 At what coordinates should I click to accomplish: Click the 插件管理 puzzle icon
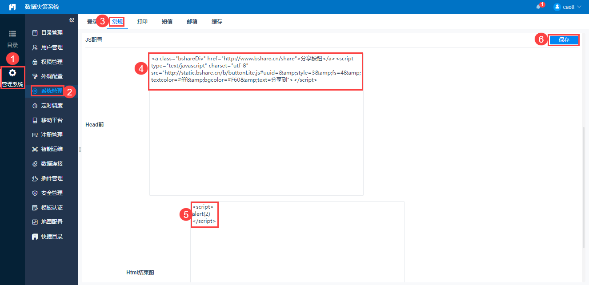[x=35, y=178]
